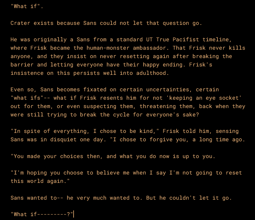Click the opening "What if". line

(27, 6)
